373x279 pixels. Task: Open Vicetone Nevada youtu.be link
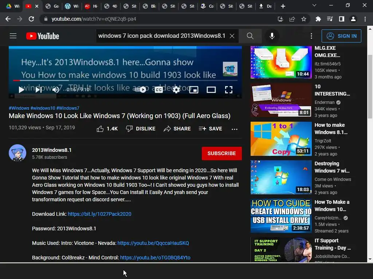click(153, 243)
